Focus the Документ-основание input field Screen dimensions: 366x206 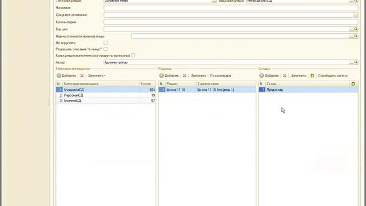coord(229,15)
